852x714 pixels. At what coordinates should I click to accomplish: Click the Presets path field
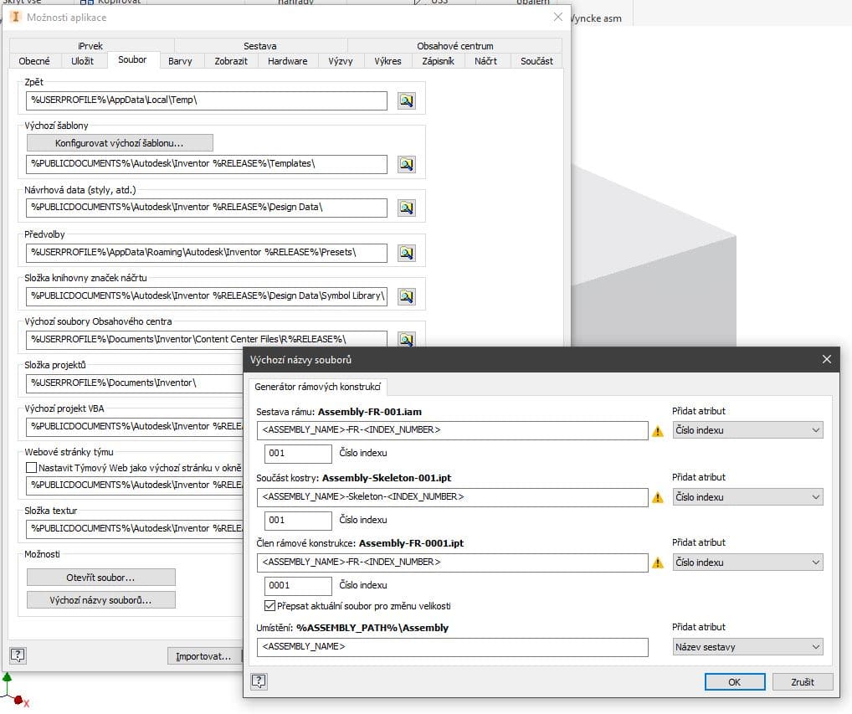tap(207, 253)
